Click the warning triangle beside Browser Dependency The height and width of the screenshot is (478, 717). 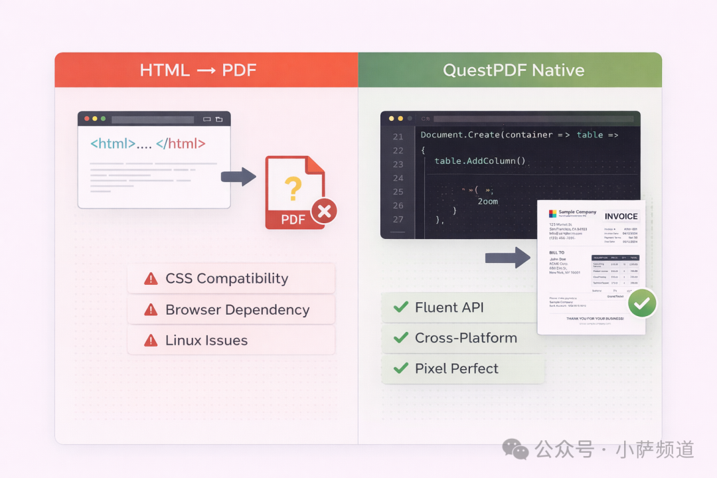(x=151, y=309)
